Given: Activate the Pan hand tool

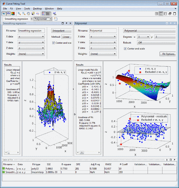Looking at the screenshot, I should click(x=28, y=13).
